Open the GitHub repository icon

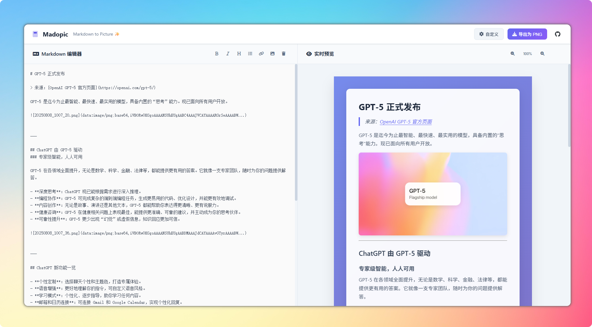point(557,34)
